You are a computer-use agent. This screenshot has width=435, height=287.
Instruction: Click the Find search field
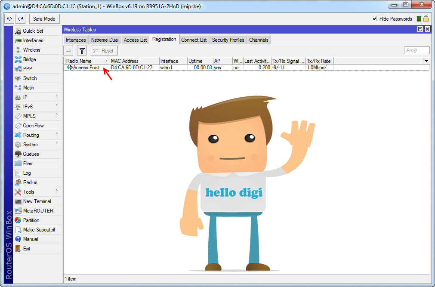tap(416, 50)
